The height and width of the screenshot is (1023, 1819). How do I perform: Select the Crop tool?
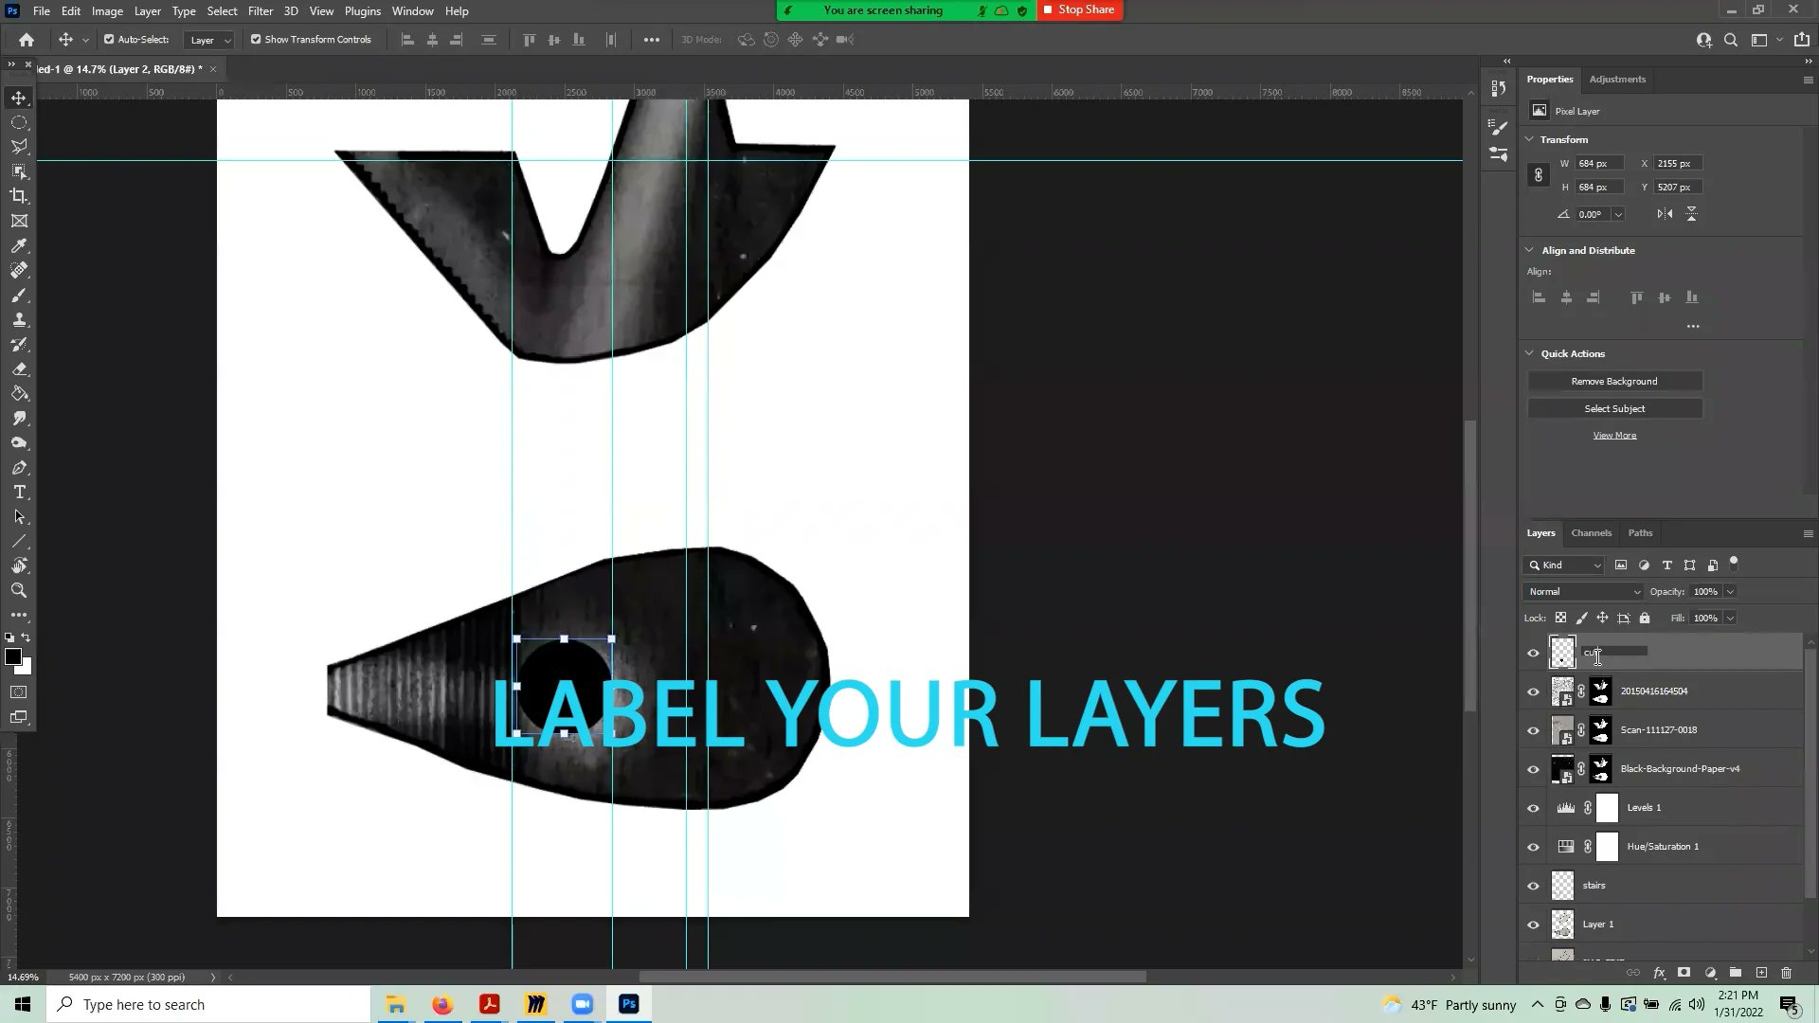pos(19,196)
